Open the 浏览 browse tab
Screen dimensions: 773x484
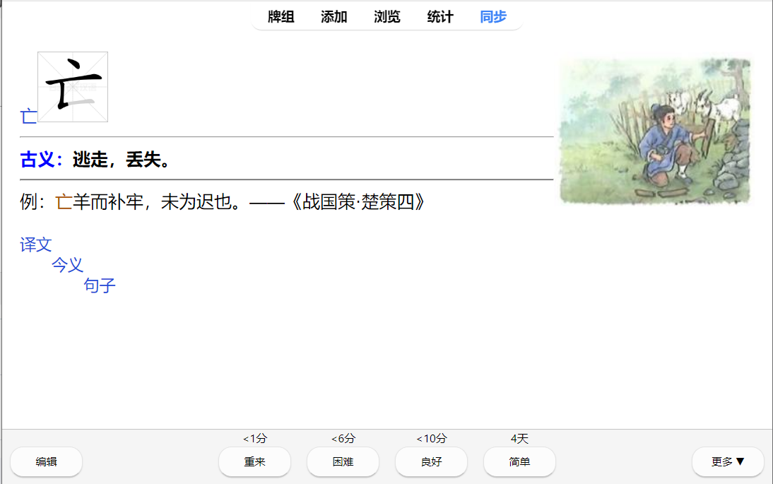click(387, 17)
